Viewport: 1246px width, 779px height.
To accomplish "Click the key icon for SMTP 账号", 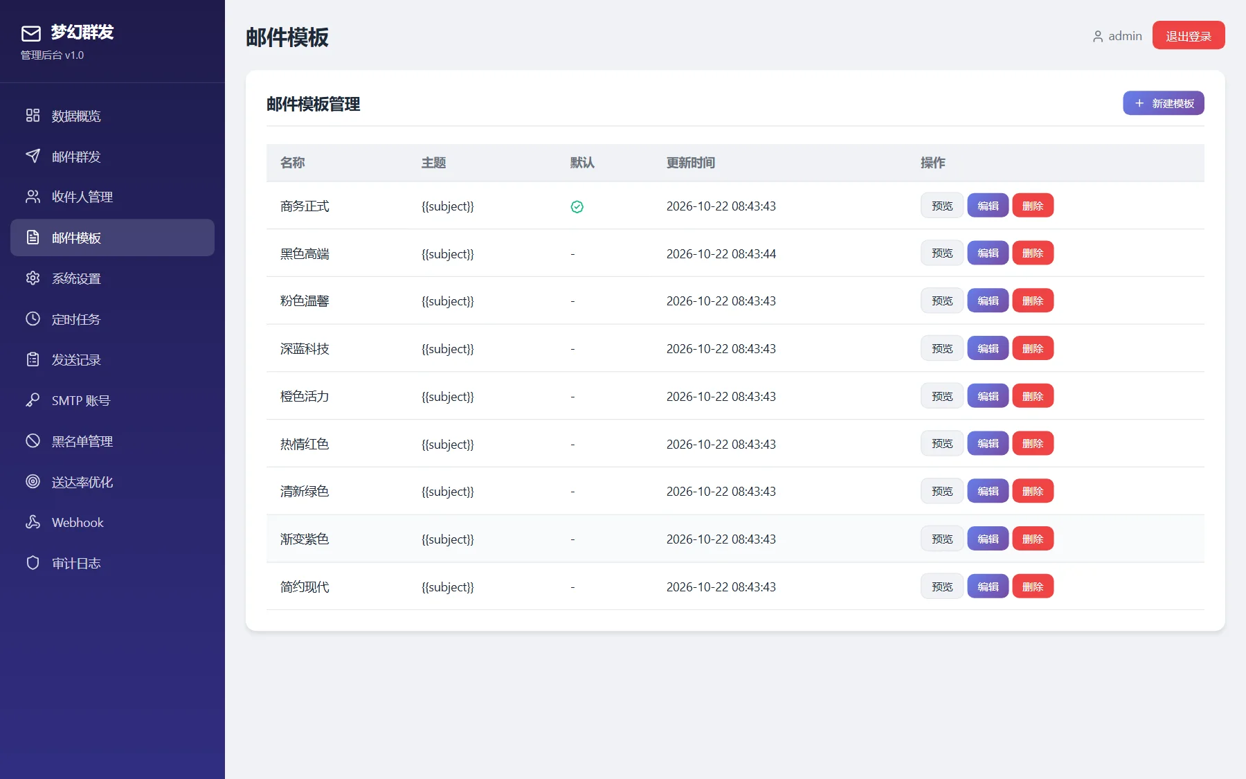I will point(33,400).
